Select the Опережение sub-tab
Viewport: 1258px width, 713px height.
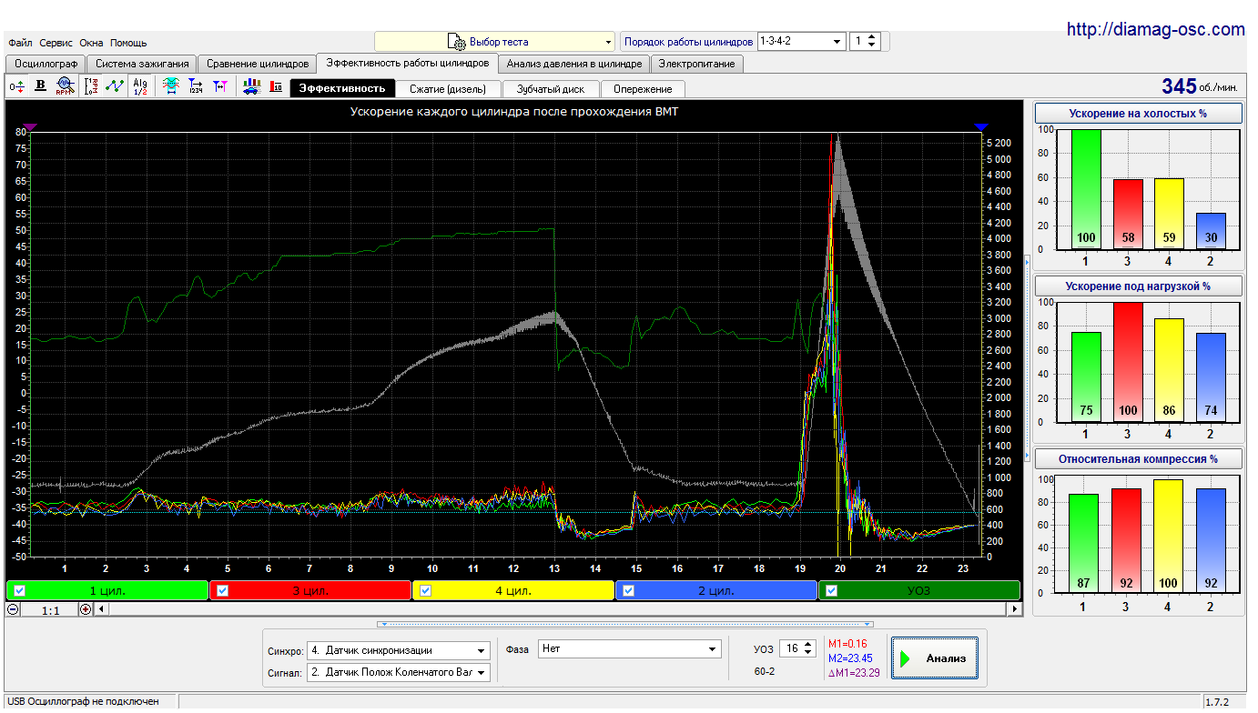[x=643, y=88]
